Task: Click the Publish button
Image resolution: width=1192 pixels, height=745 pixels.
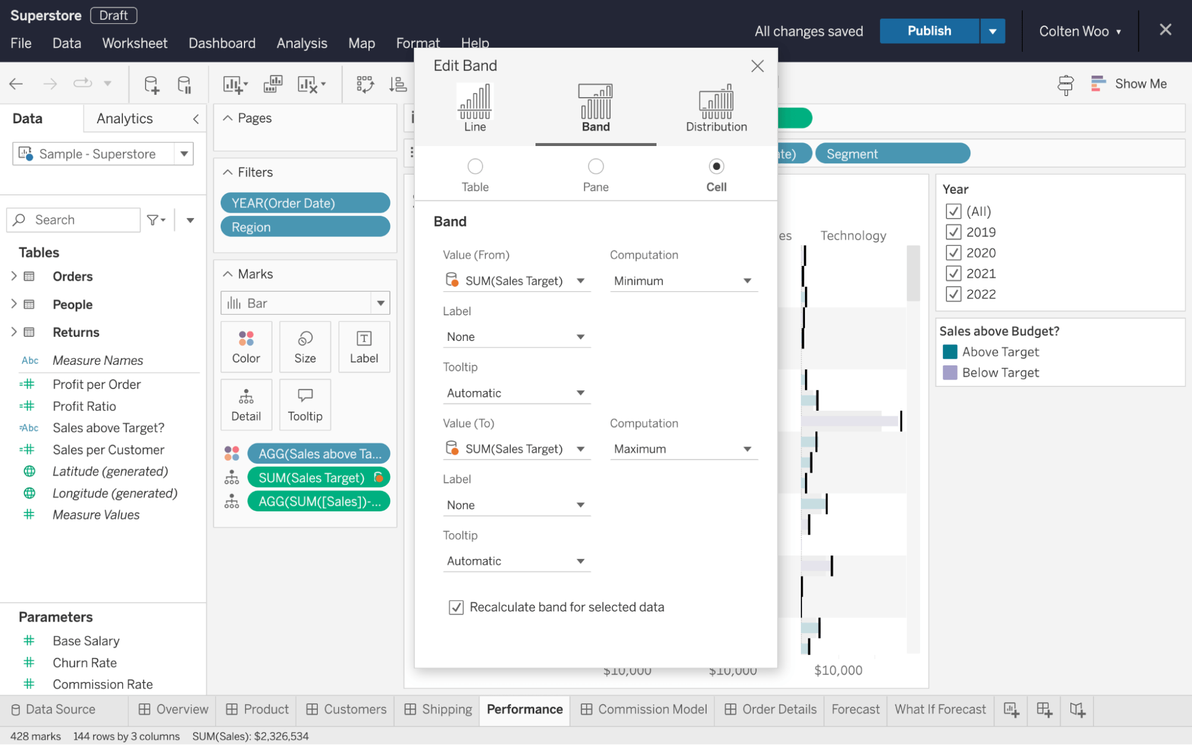Action: 929,31
